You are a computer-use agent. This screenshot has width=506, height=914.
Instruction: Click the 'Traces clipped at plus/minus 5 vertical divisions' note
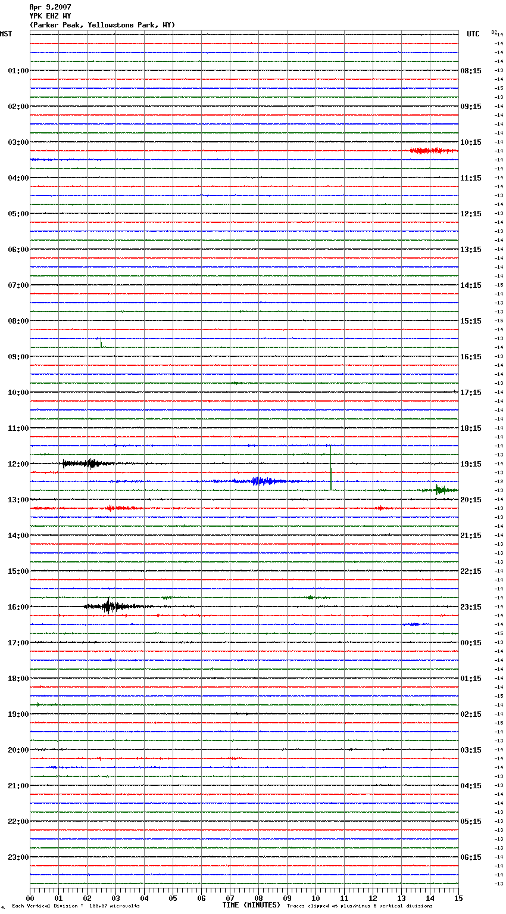click(x=360, y=906)
